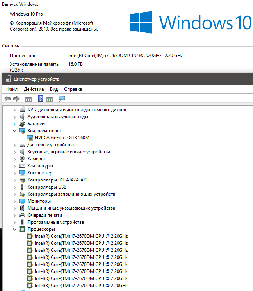Collapse the Процессоры node
Screen dimensions: 253x291
pos(14,229)
